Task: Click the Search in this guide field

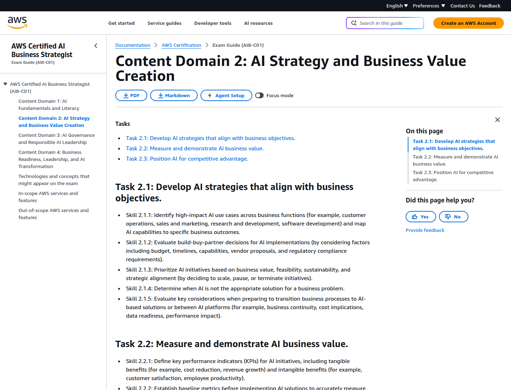Action: [385, 23]
